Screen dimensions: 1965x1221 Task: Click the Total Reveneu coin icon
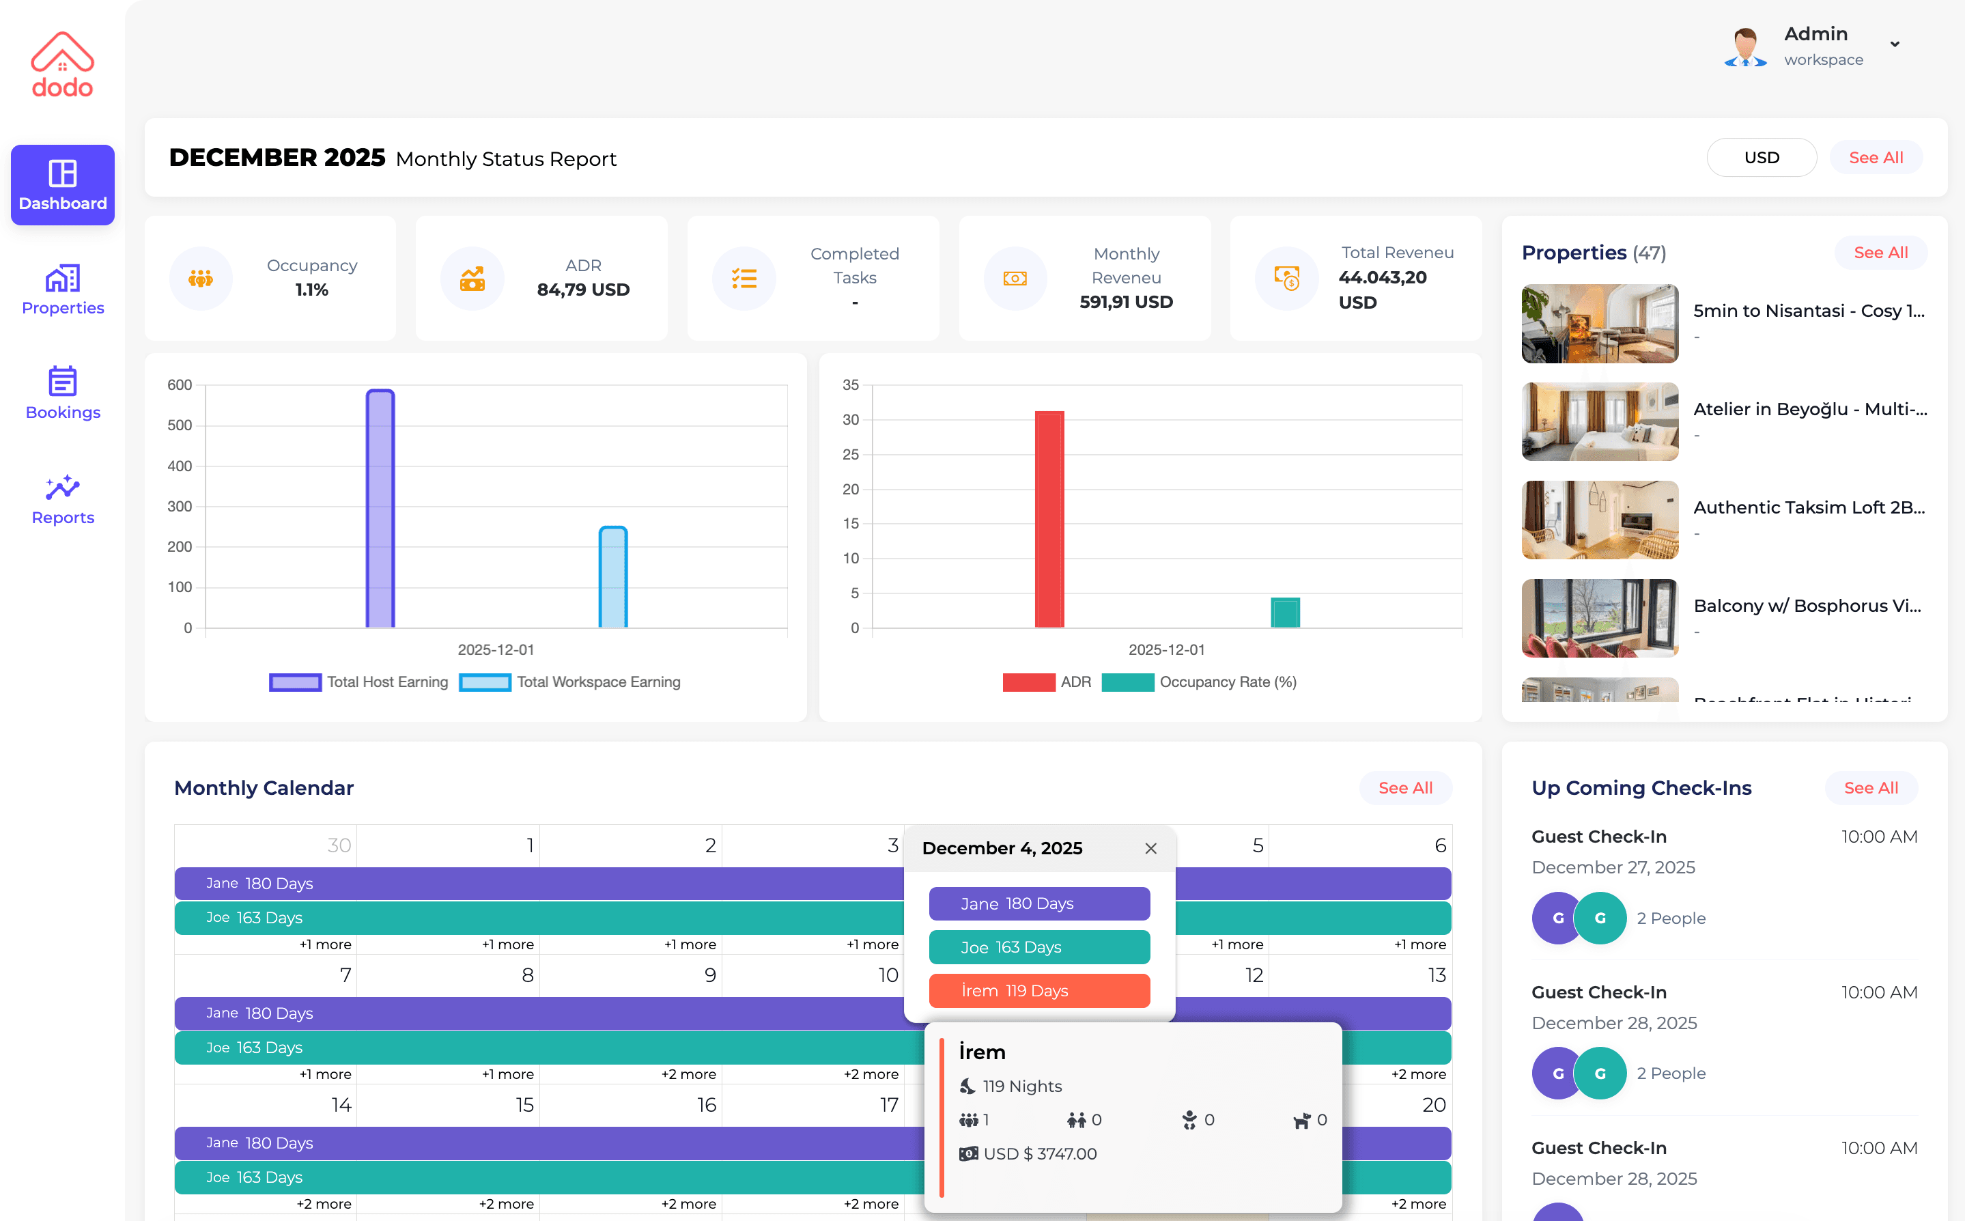pyautogui.click(x=1287, y=278)
